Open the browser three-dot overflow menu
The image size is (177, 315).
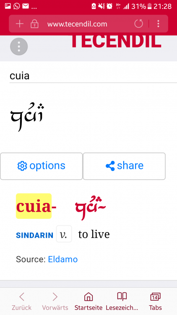click(x=159, y=24)
